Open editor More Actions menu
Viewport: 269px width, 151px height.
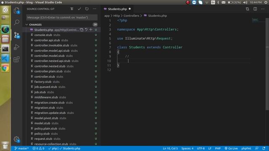pos(263,9)
